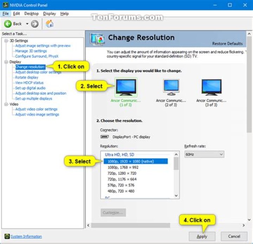Open Adjust desktop color settings
Image resolution: width=253 pixels, height=244 pixels.
point(38,72)
